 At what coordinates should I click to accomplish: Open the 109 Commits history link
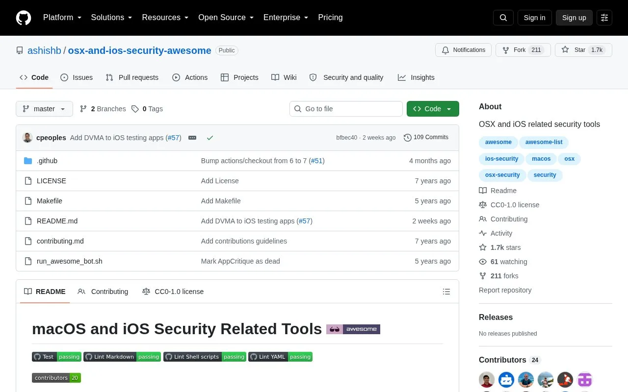426,137
